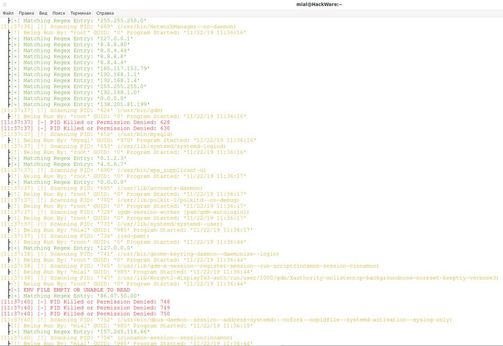The image size is (503, 346).
Task: Click the line scanning PID '733' systemd--user
Action: coord(112,224)
